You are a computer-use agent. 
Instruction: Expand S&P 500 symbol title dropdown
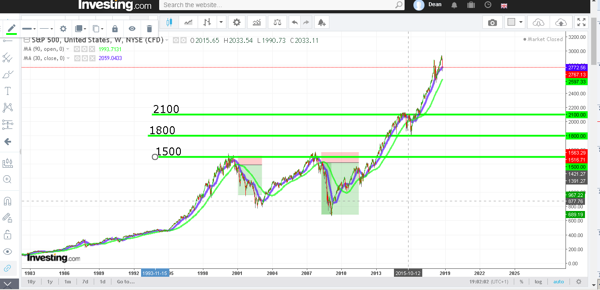tap(167, 40)
